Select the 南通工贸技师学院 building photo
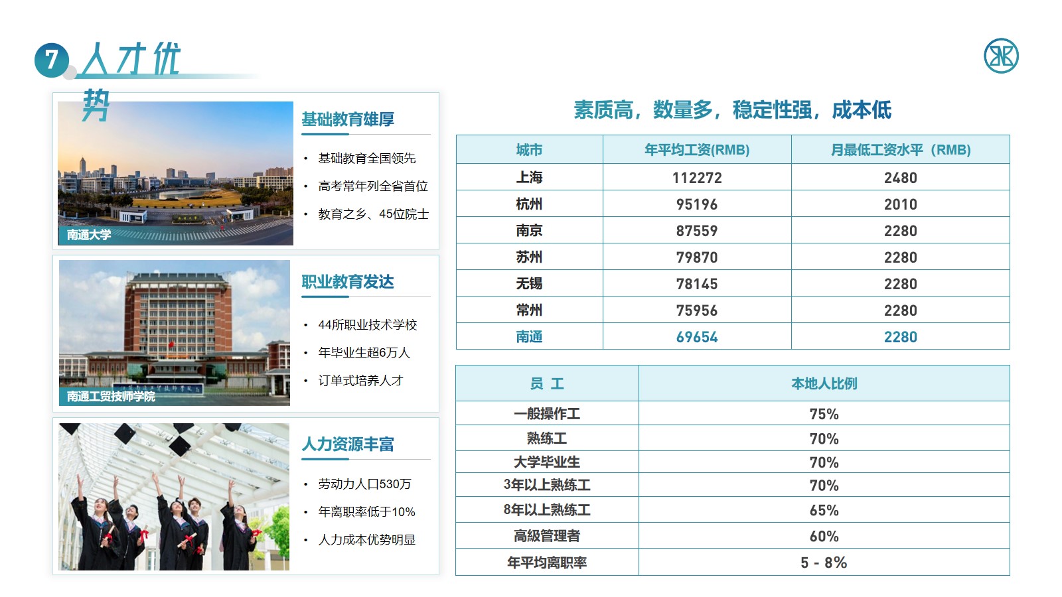 click(x=174, y=332)
